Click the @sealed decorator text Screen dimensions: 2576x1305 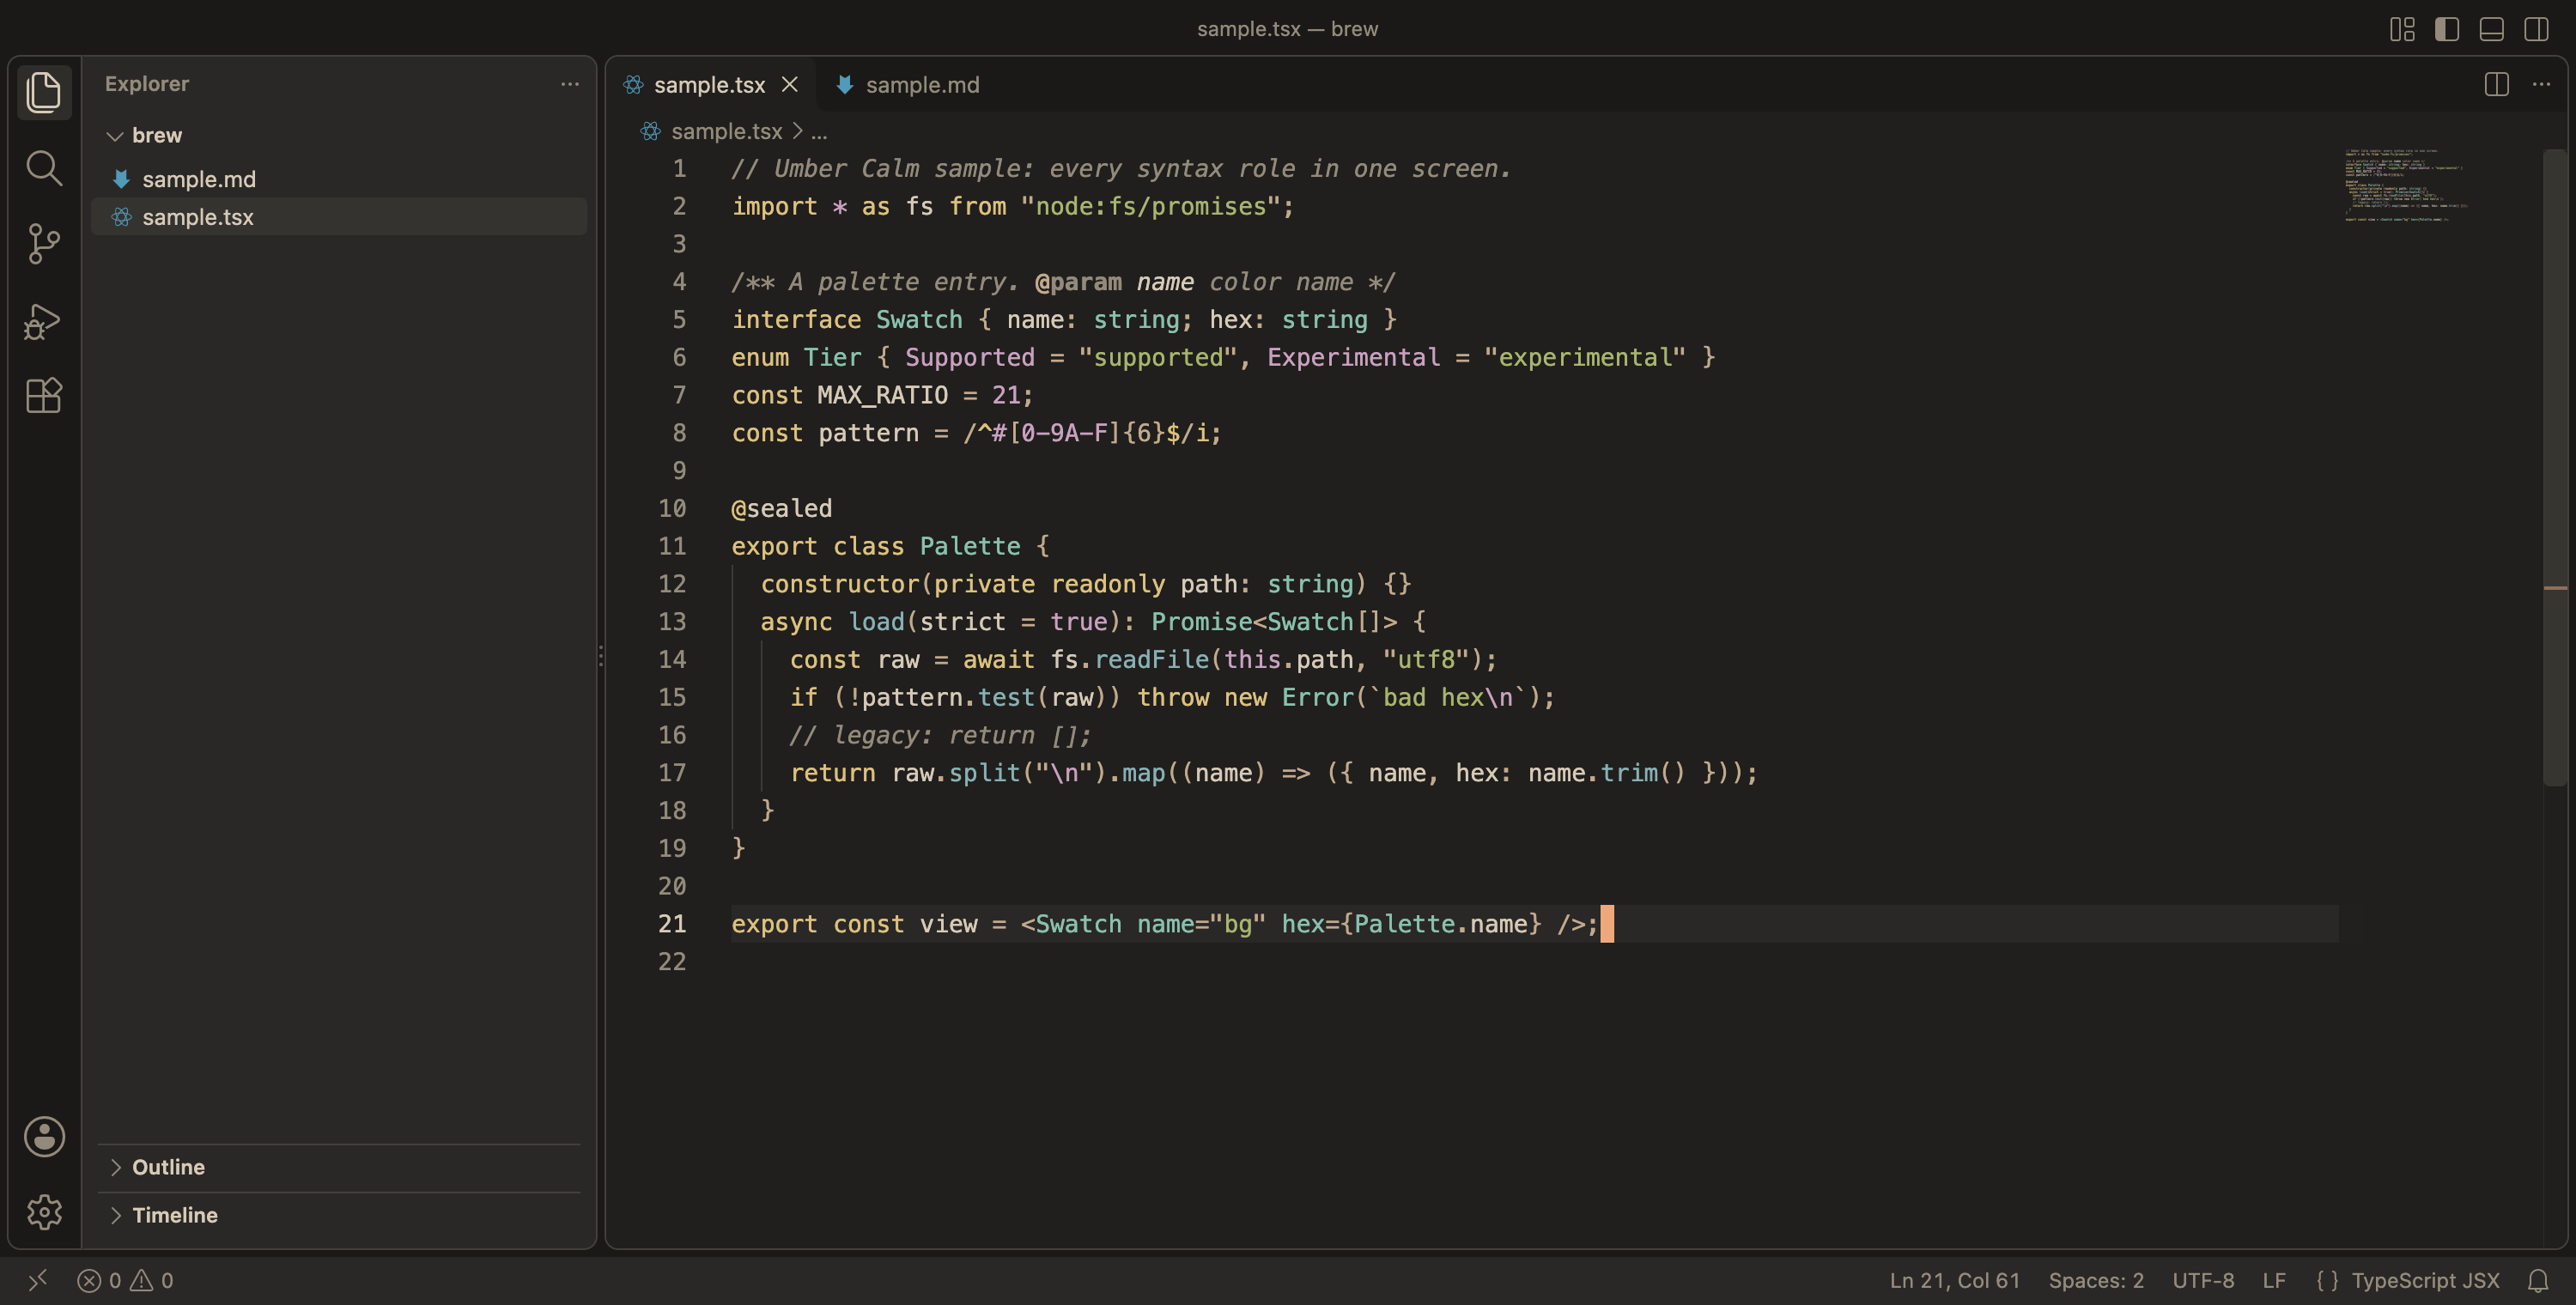point(781,509)
